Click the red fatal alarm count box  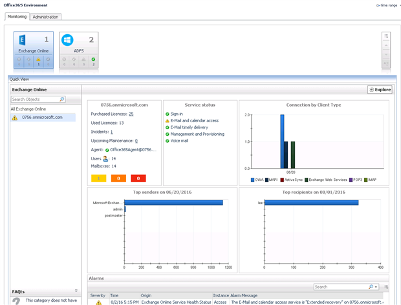coord(138,178)
